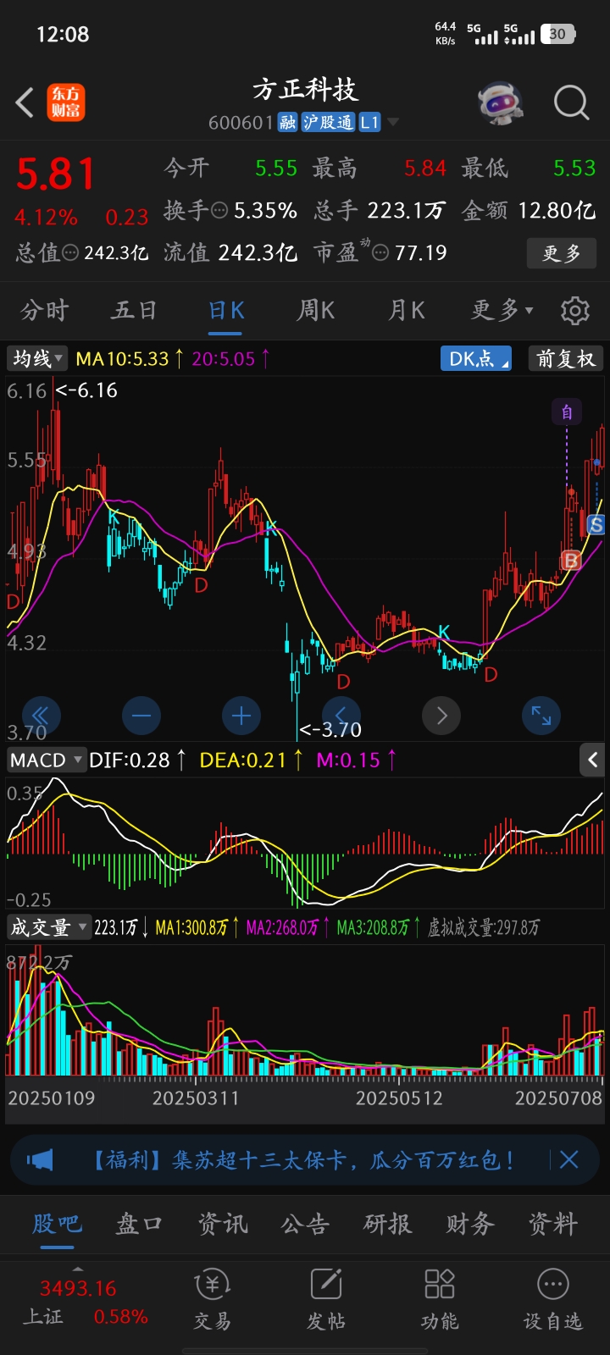Viewport: 610px width, 1355px height.
Task: Tap the back arrow icon
Action: 25,103
